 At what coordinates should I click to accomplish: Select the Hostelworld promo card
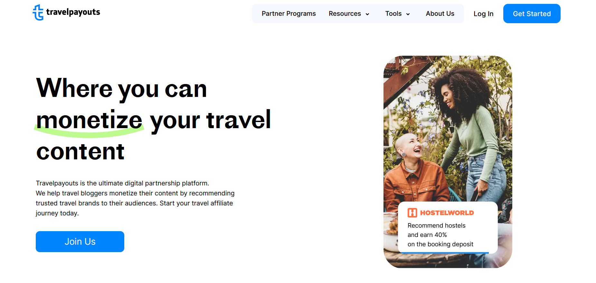click(x=448, y=228)
